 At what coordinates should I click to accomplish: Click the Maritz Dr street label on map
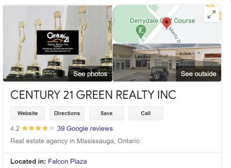pyautogui.click(x=174, y=35)
